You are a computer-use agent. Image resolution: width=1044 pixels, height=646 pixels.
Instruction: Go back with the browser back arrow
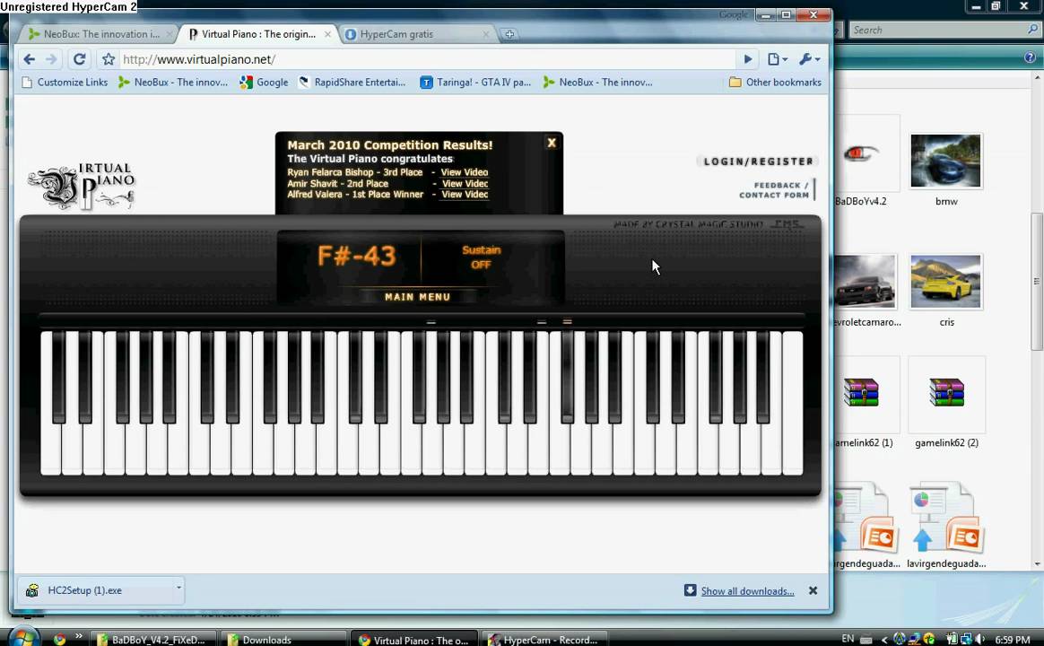point(30,59)
